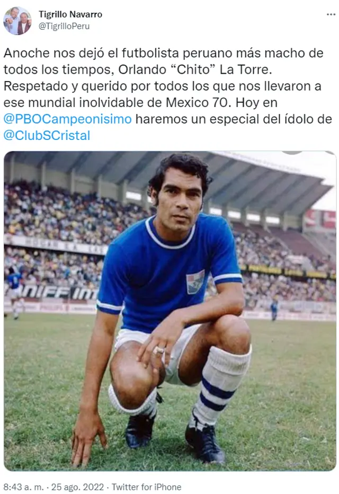This screenshot has width=339, height=494.
Task: Click the 25 ago. 2022 date
Action: point(77,487)
